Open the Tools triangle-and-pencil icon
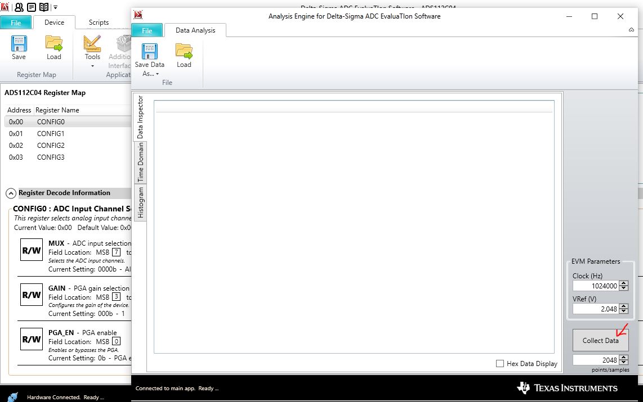Image resolution: width=643 pixels, height=402 pixels. click(x=92, y=43)
